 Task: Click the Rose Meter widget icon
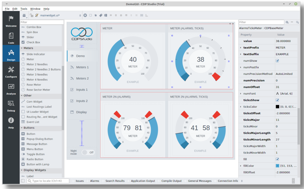(x=23, y=85)
